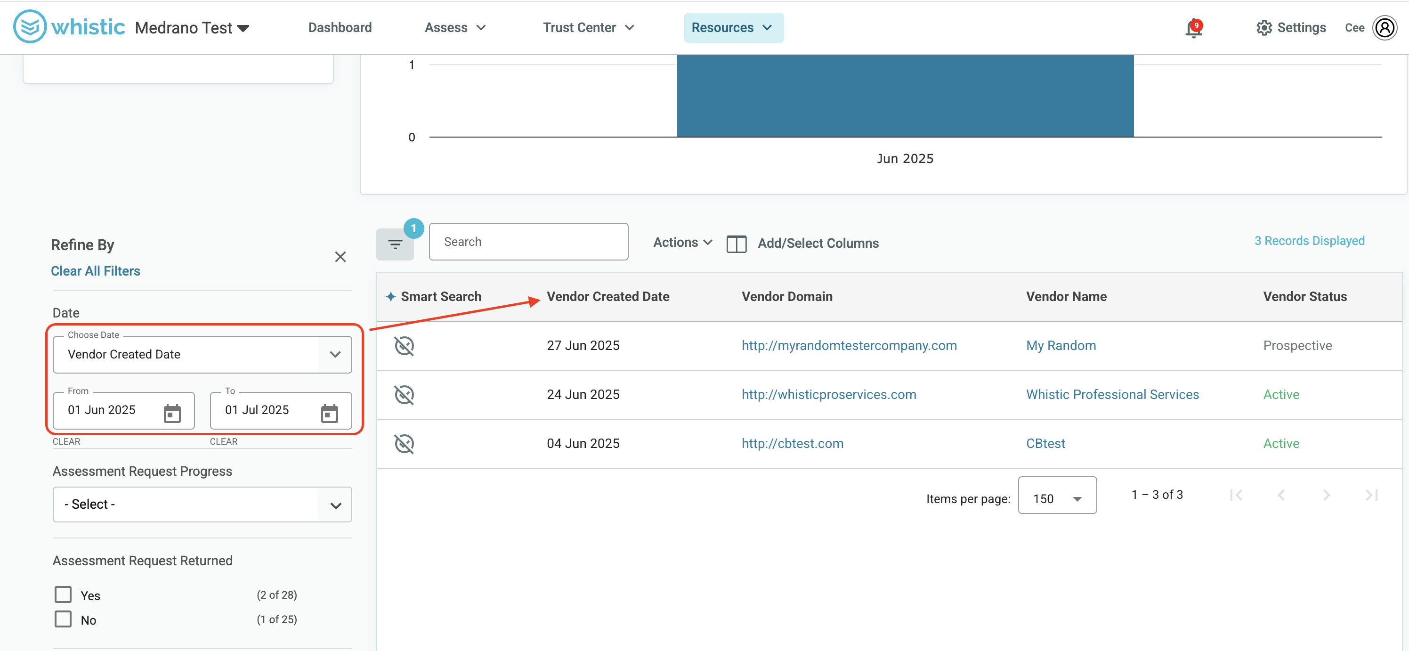Click the Jun 2025 chart bar

(x=905, y=96)
